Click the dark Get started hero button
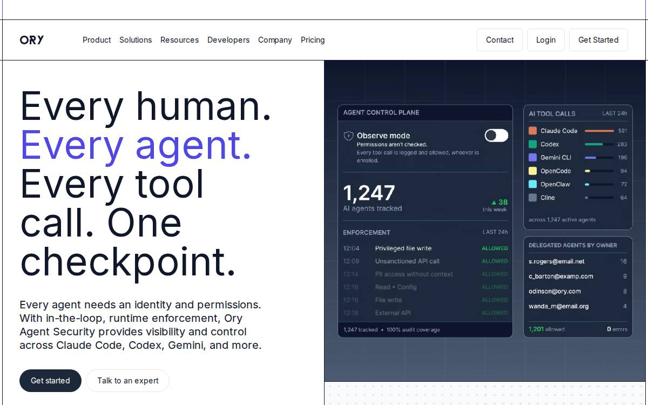648x405 pixels. tap(50, 381)
